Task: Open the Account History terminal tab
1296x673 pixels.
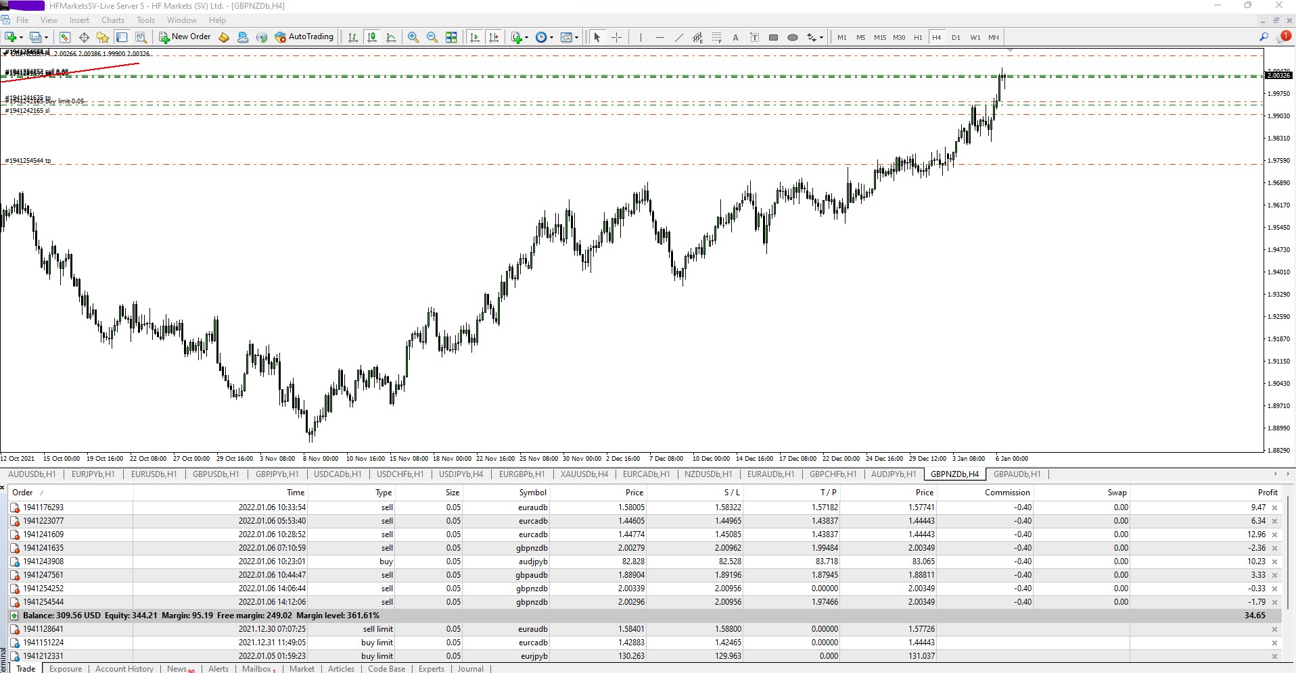Action: tap(124, 668)
